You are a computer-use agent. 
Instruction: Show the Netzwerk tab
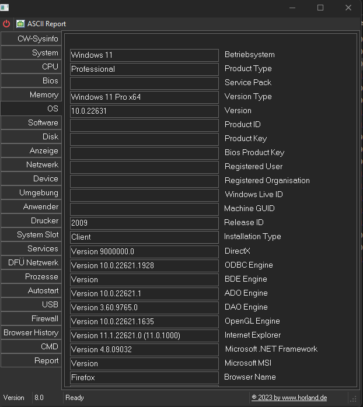pyautogui.click(x=31, y=164)
